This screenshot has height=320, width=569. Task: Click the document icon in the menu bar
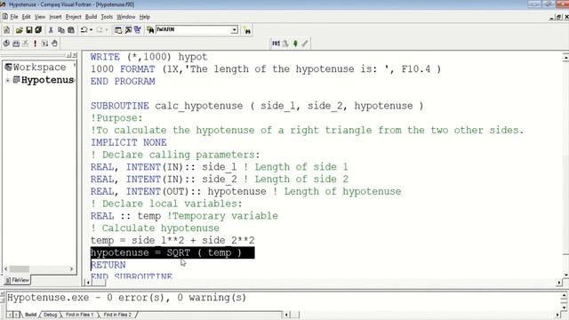5,17
